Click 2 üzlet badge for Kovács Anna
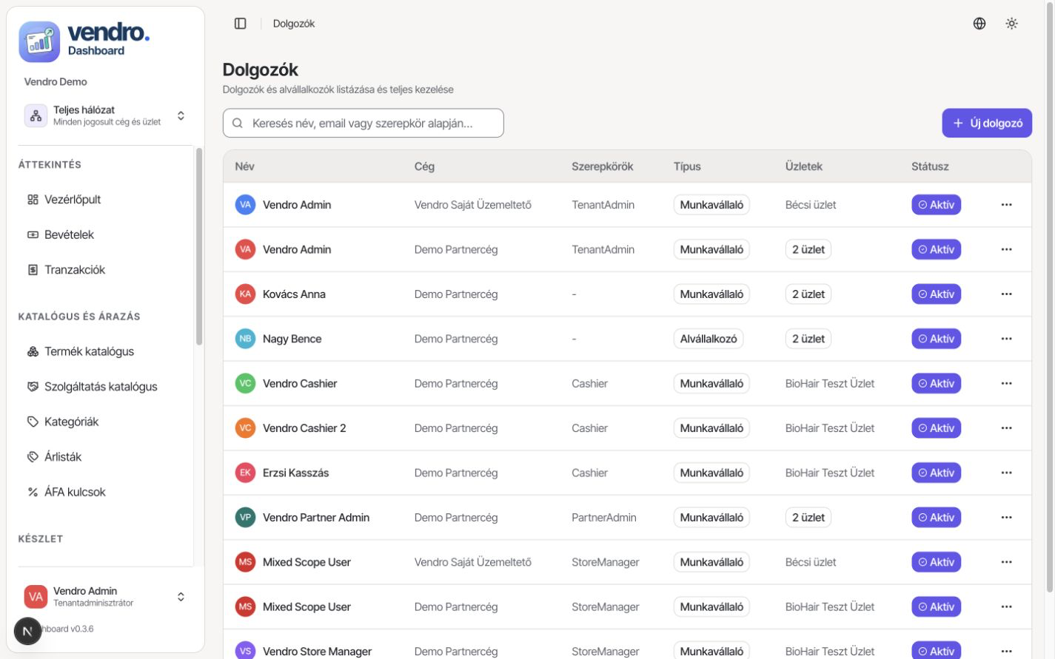Screen dimensions: 1055x659 click(x=808, y=294)
